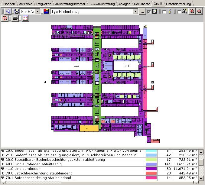The height and width of the screenshot is (185, 205).
Task: Select the FB 41.0 Linoleumboden legend row
Action: (x=73, y=169)
